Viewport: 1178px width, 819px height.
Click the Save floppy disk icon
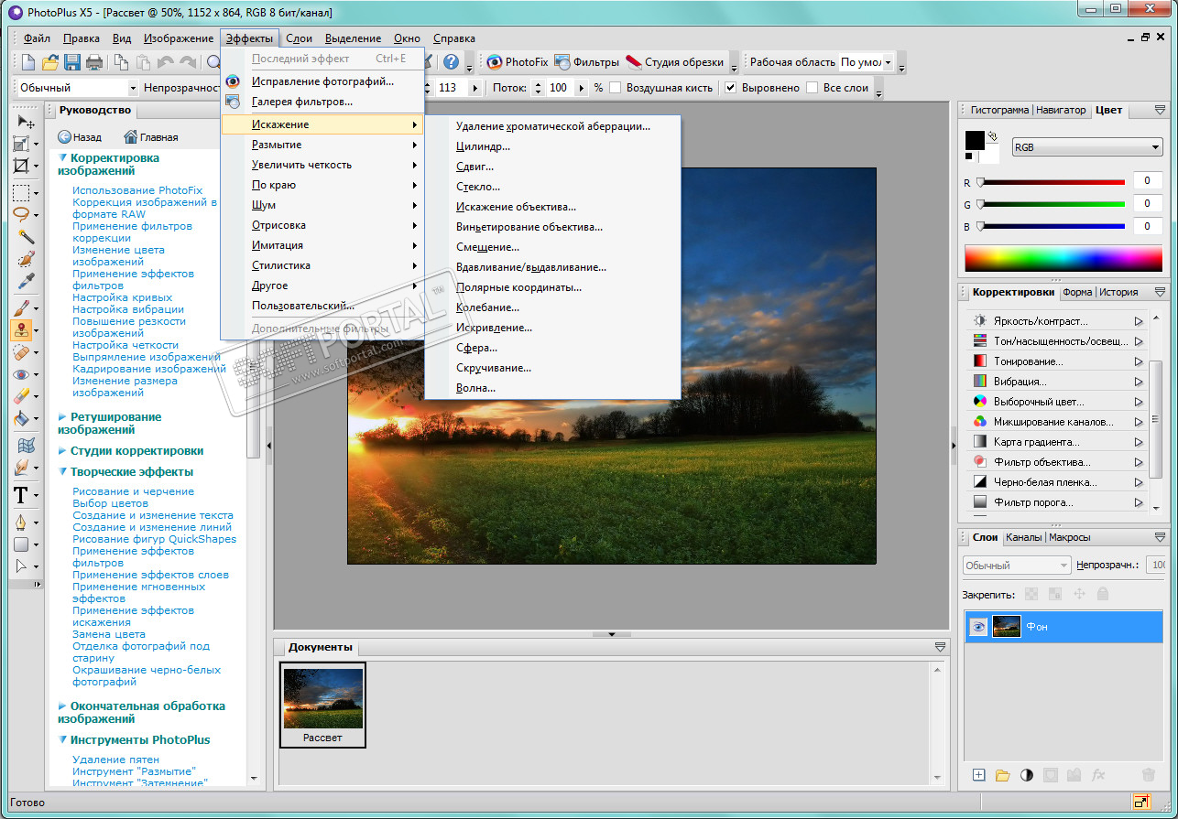click(x=72, y=62)
